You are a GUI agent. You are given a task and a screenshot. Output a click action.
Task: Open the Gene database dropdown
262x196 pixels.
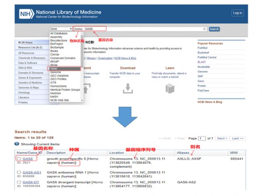pyautogui.click(x=61, y=29)
